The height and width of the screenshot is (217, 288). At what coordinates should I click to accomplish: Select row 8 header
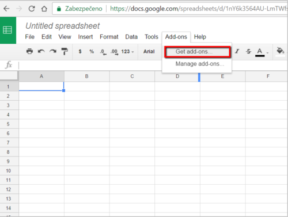9,152
